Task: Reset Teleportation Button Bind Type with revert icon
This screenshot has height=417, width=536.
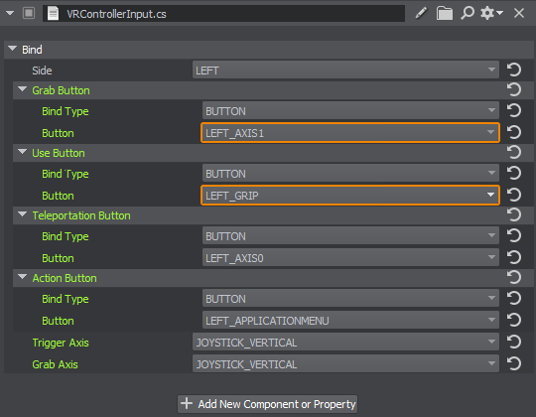Action: 514,235
